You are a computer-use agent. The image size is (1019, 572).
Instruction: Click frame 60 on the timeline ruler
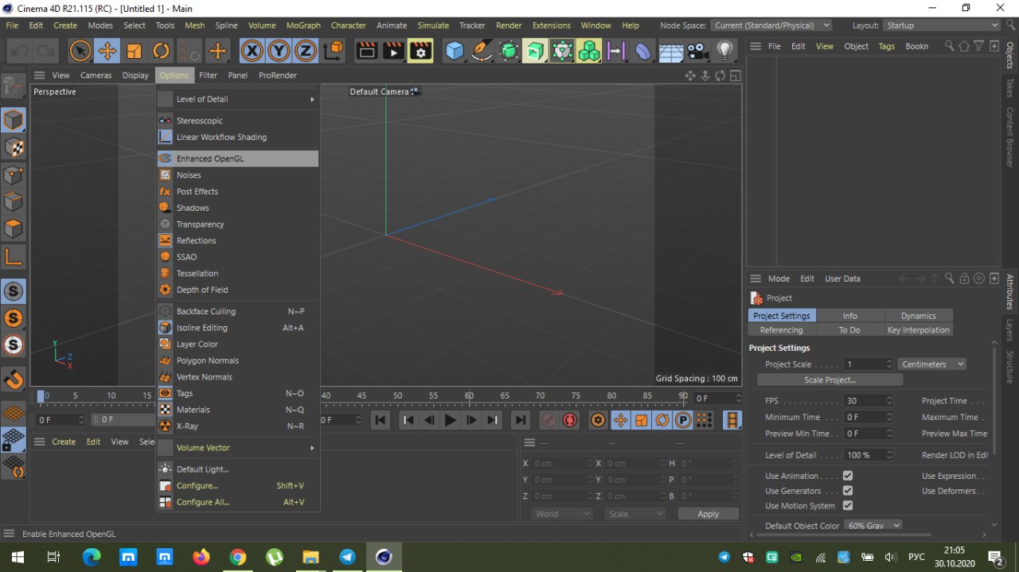point(469,396)
